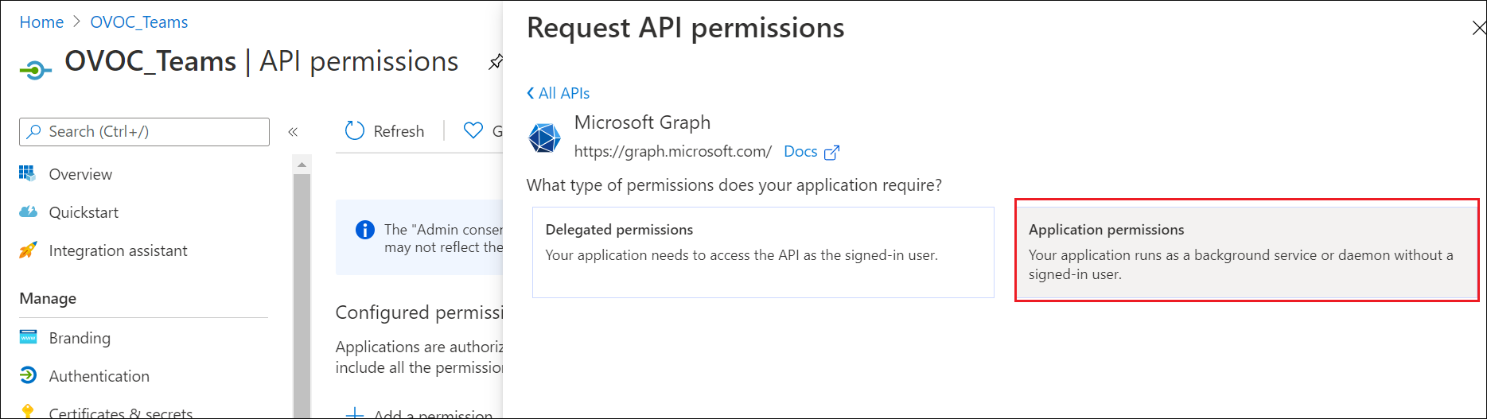
Task: Open the Authentication menu item
Action: point(99,376)
